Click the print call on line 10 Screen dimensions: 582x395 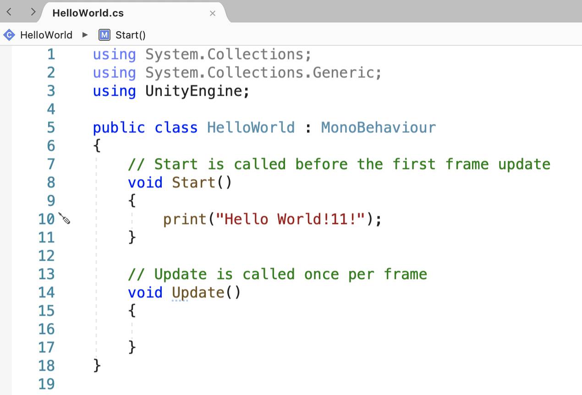tap(185, 219)
